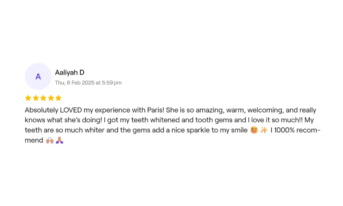343x206 pixels.
Task: Select the third, middle rating star
Action: [43, 98]
